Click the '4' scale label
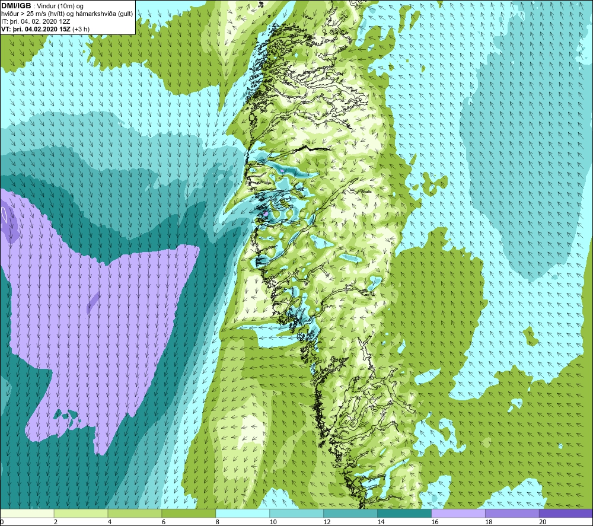The image size is (593, 526). [110, 522]
